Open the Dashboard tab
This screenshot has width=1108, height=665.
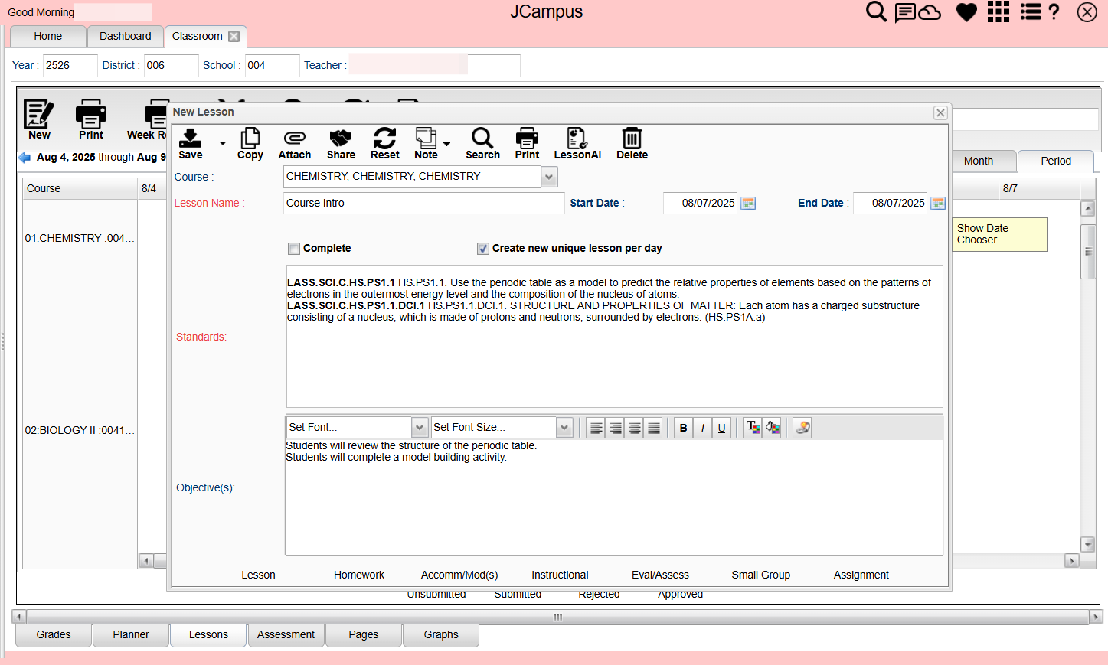pos(126,36)
